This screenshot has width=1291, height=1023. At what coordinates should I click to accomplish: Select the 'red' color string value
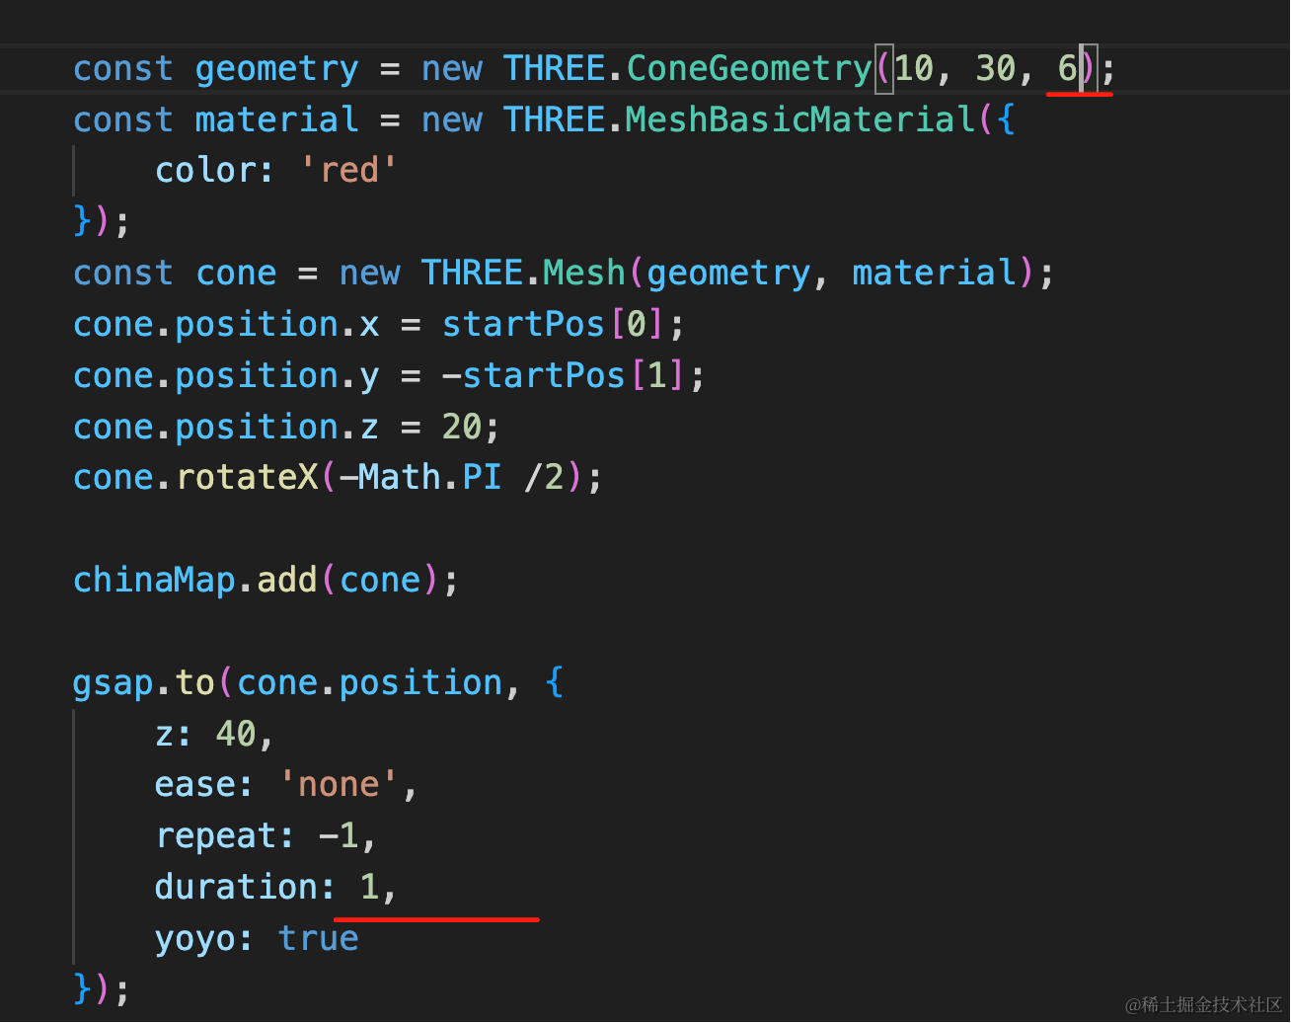coord(349,170)
